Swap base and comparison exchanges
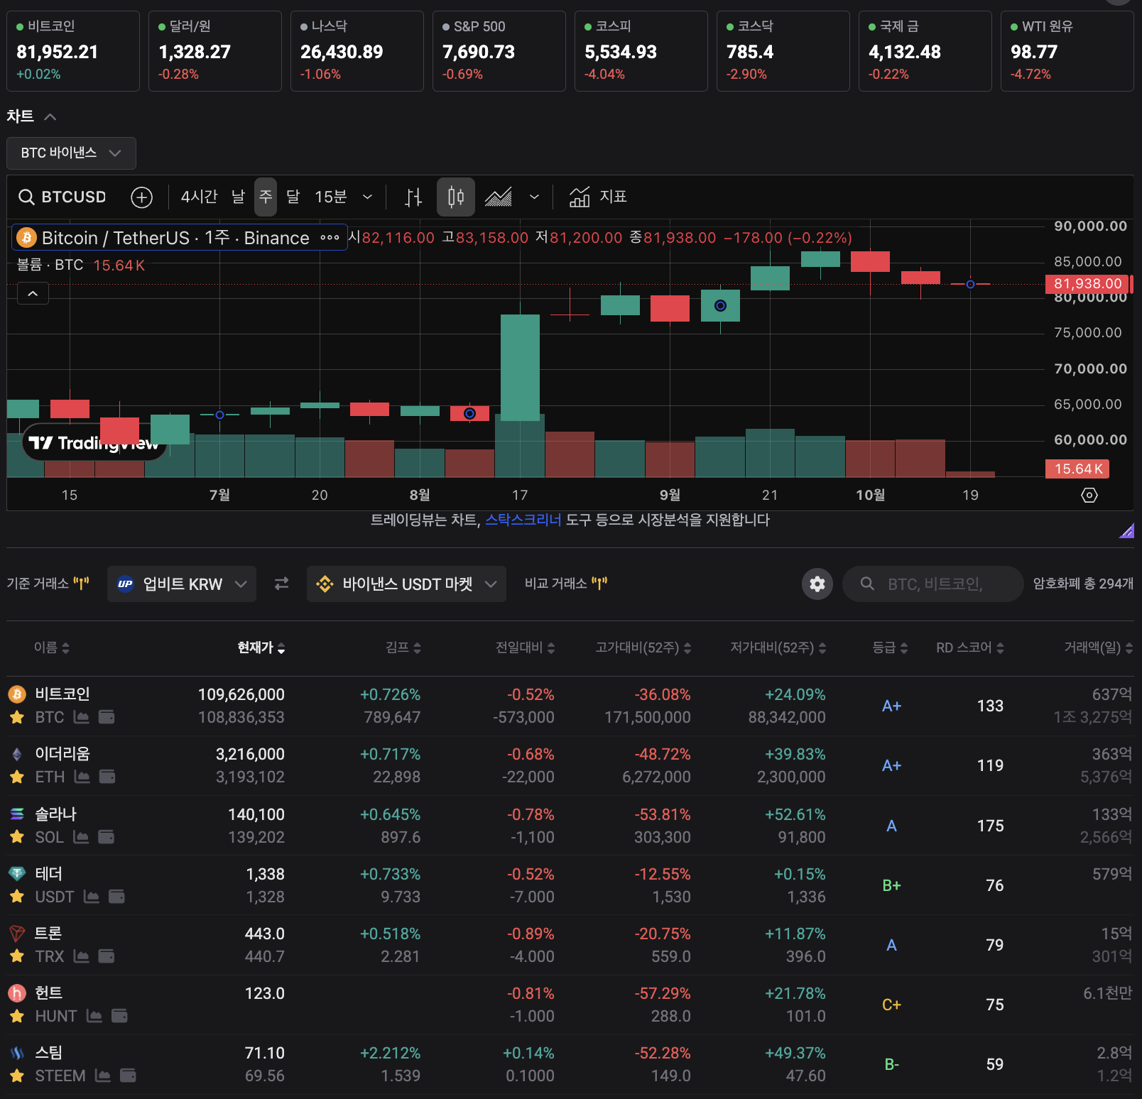The height and width of the screenshot is (1099, 1142). (282, 584)
